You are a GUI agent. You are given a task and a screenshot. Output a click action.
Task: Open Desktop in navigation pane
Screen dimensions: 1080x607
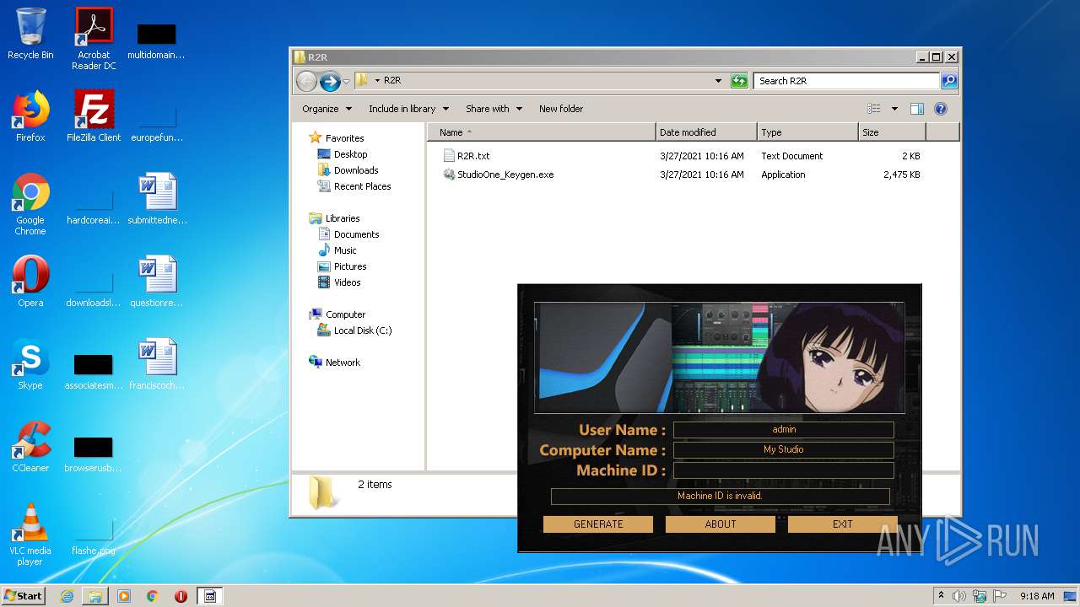pyautogui.click(x=343, y=154)
